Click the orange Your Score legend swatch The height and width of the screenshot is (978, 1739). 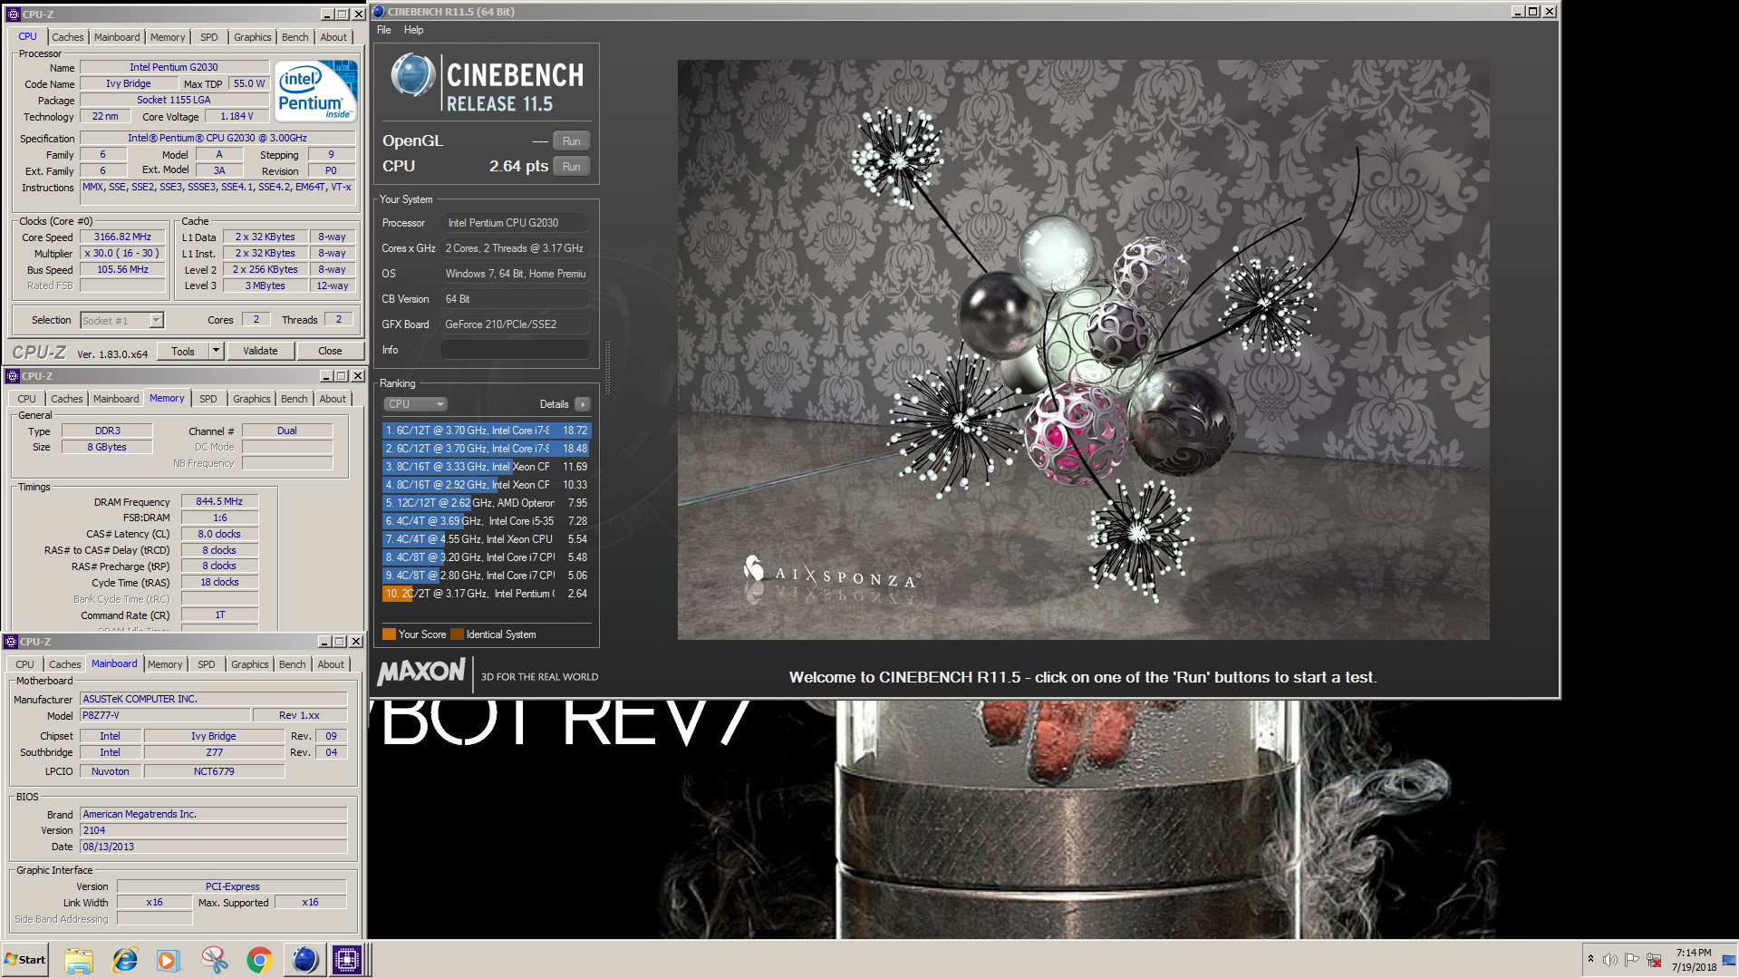click(x=389, y=634)
